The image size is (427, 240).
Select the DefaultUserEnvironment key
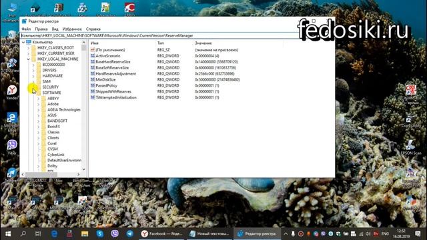point(64,160)
